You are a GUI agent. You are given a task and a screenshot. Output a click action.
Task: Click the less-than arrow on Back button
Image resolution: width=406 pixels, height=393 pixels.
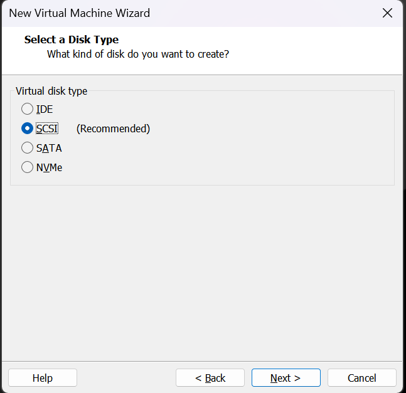coord(198,378)
